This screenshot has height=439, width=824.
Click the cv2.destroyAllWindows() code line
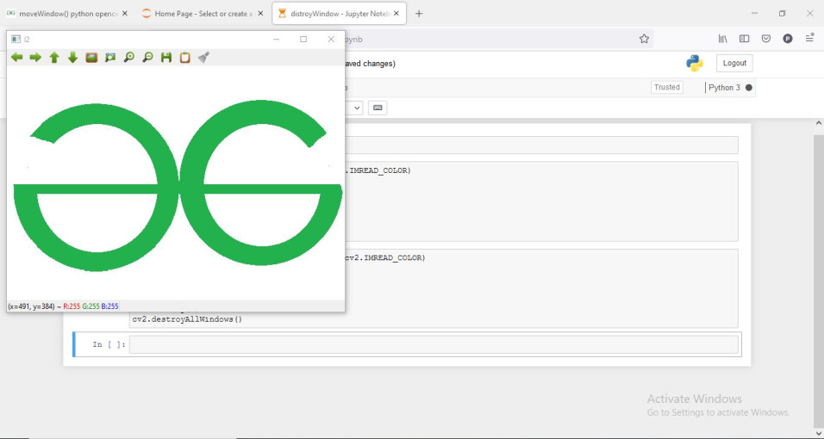pyautogui.click(x=187, y=319)
